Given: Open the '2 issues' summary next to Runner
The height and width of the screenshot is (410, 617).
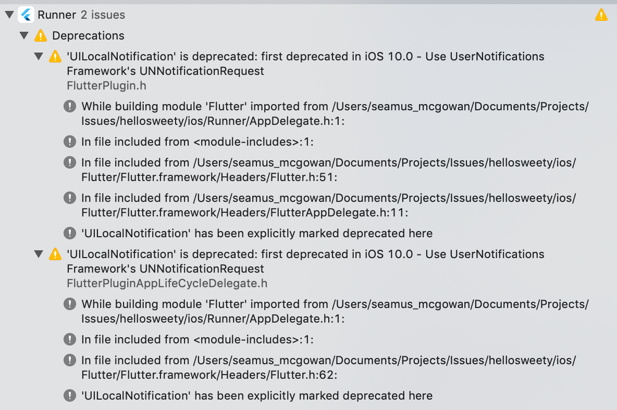Looking at the screenshot, I should [x=102, y=15].
